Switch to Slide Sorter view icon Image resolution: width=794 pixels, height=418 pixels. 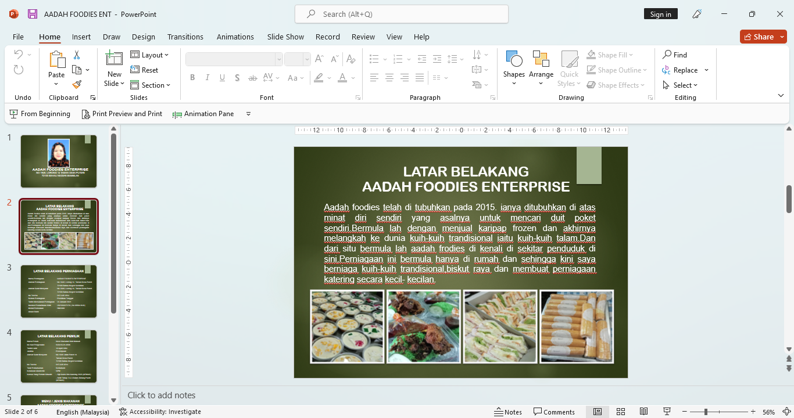621,412
